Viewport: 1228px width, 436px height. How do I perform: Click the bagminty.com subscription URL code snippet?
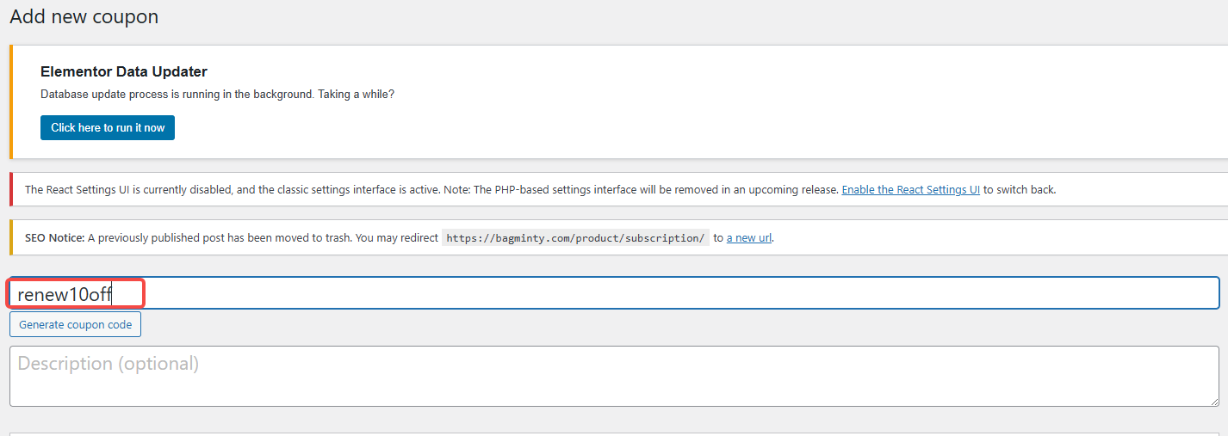(575, 238)
